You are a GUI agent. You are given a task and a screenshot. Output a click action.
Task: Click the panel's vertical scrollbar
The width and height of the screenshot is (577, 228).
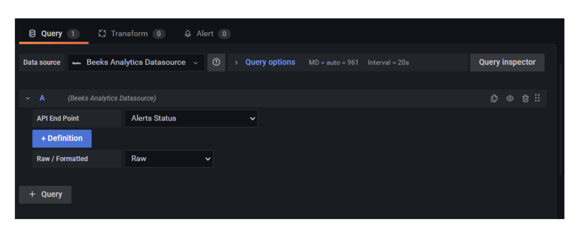click(561, 120)
